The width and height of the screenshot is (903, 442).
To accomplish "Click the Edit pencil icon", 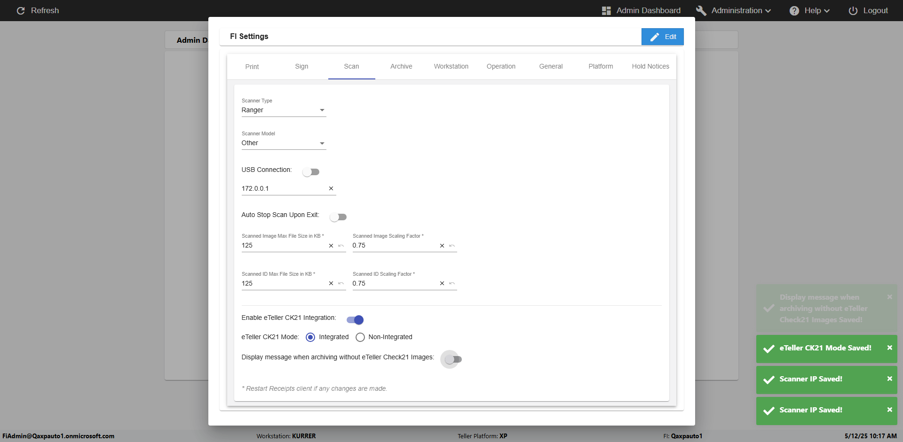I will click(655, 37).
